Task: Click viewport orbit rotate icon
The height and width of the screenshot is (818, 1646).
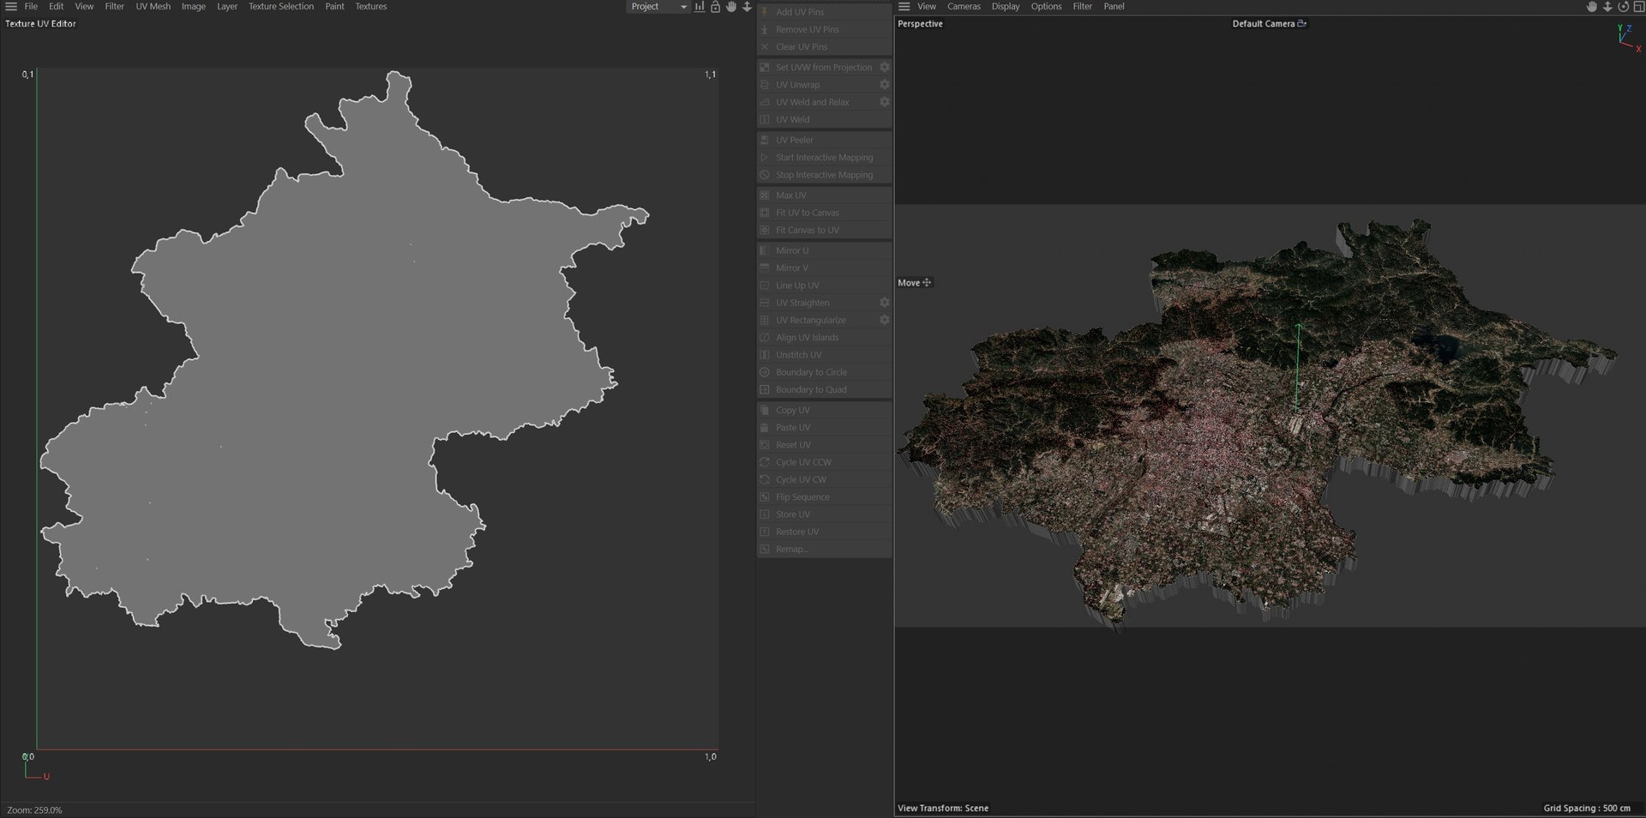Action: (x=1623, y=6)
